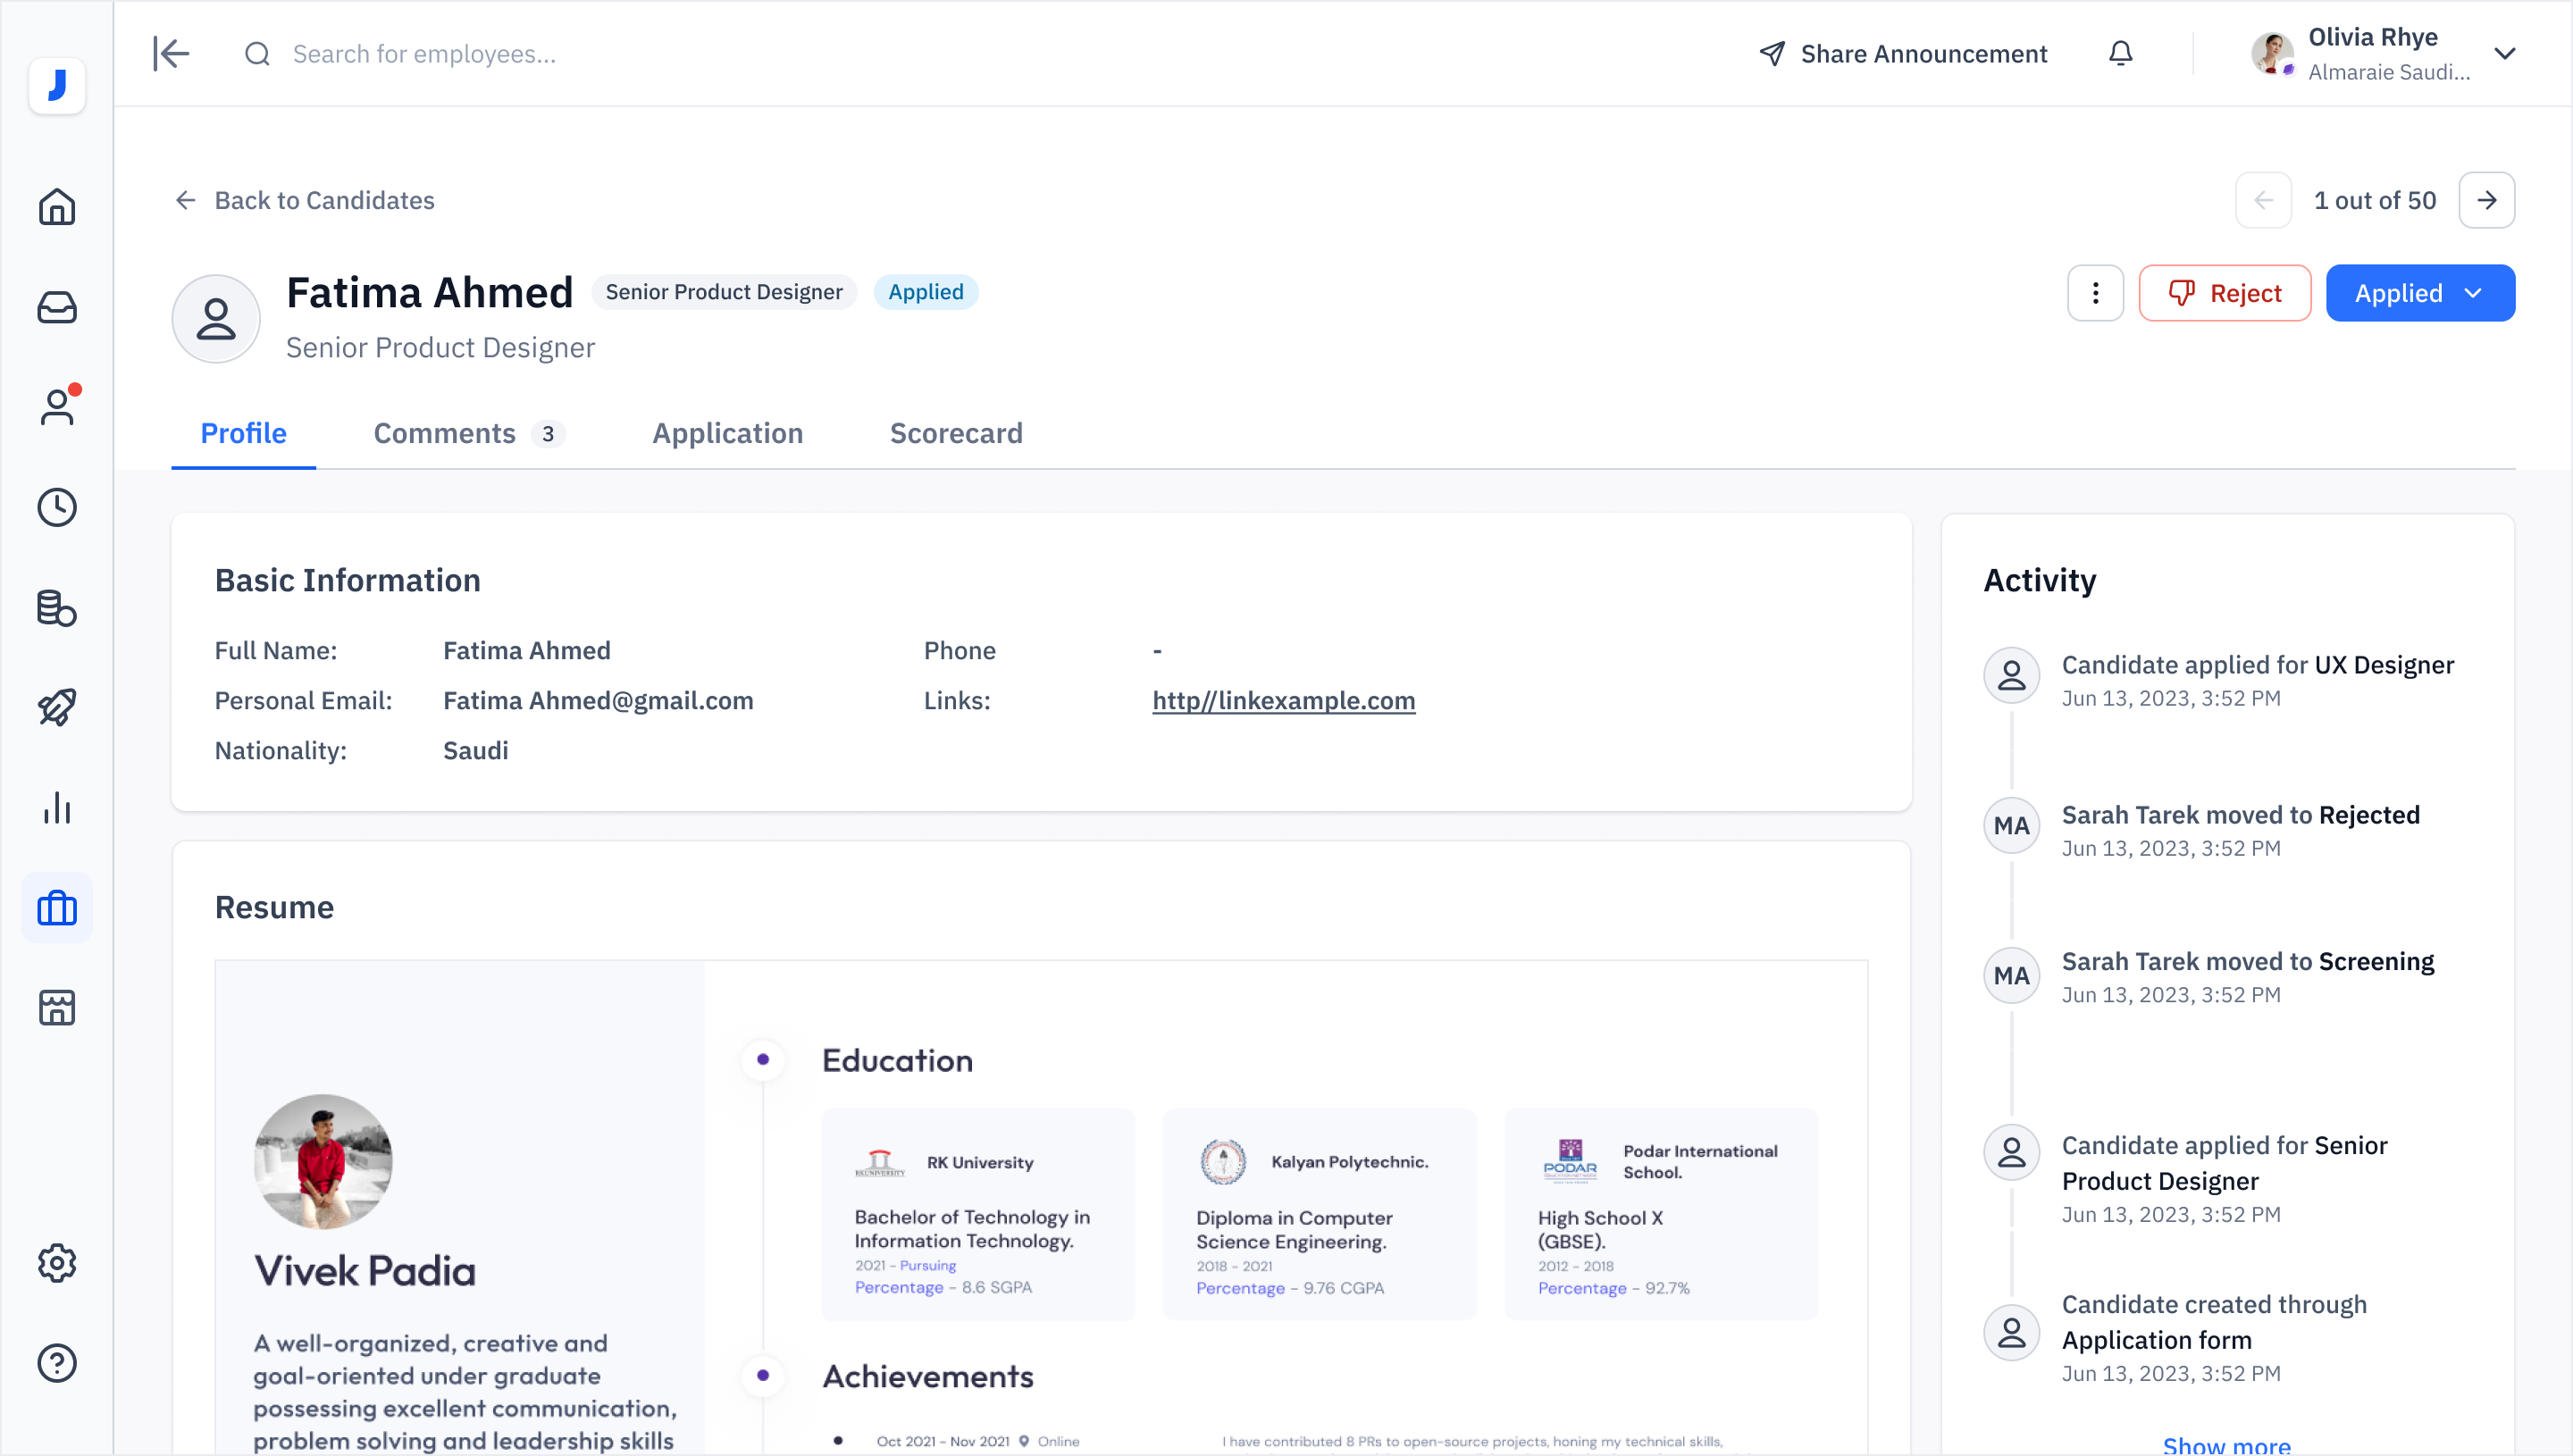Open the three-dot more options menu
Screen dimensions: 2573x1456
2095,293
